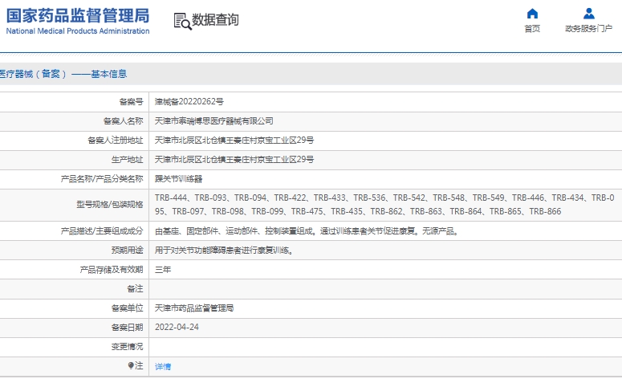This screenshot has height=379, width=622.
Task: Click the 变更情况 label
Action: point(127,347)
